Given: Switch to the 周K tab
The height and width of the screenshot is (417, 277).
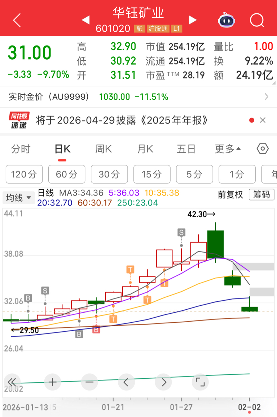Looking at the screenshot, I should pos(104,149).
